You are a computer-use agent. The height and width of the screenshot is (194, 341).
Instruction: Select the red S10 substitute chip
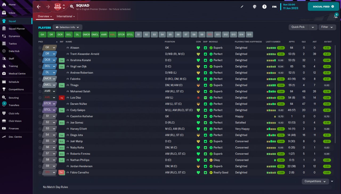210,35
